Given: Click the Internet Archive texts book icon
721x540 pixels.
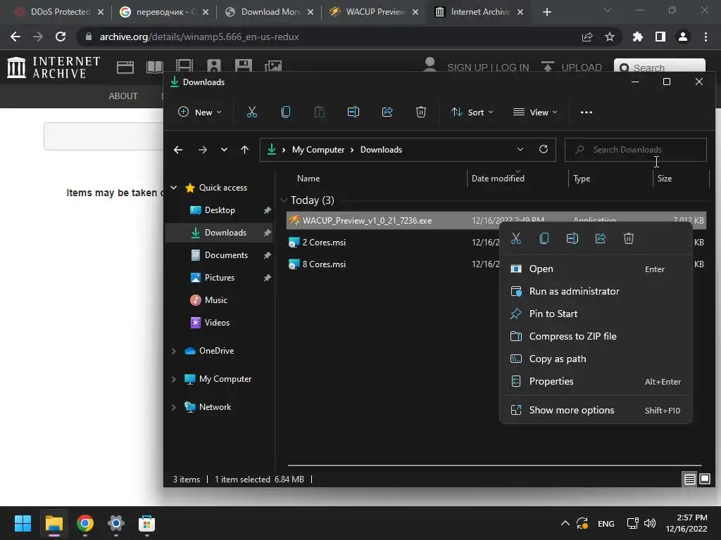Looking at the screenshot, I should 154,67.
